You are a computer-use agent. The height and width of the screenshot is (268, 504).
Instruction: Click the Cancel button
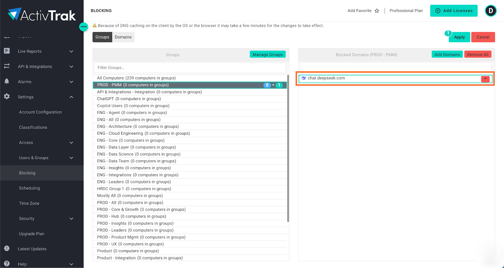click(483, 37)
